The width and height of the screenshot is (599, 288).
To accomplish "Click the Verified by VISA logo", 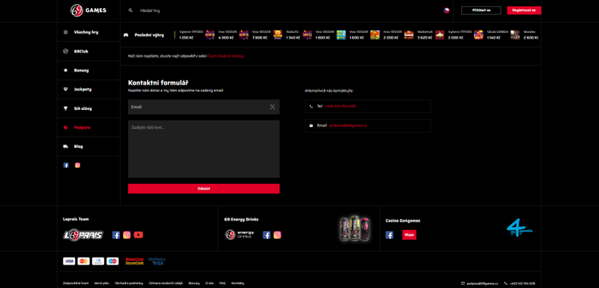I will 157,261.
